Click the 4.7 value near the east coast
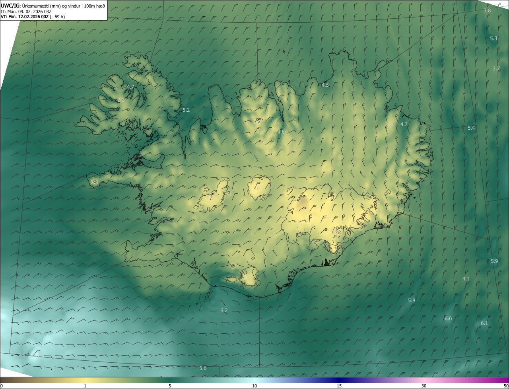509x389 pixels. (404, 124)
